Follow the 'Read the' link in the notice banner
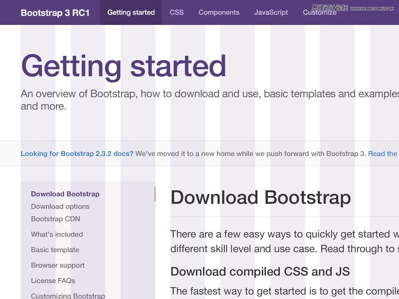Image resolution: width=399 pixels, height=299 pixels. coord(383,153)
